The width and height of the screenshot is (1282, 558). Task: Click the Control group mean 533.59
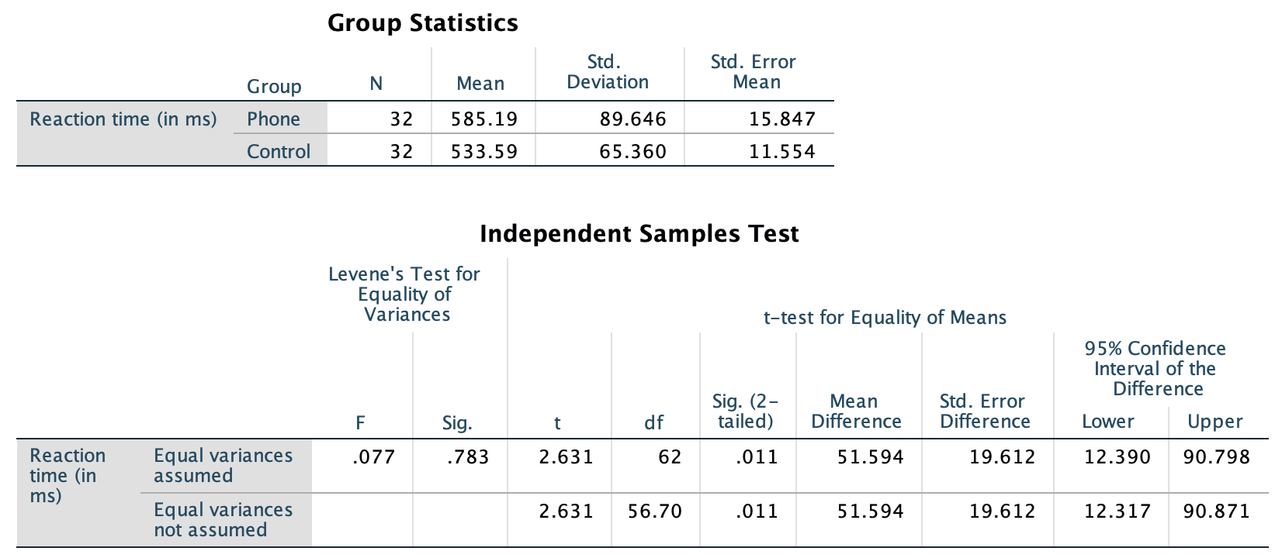pos(483,151)
